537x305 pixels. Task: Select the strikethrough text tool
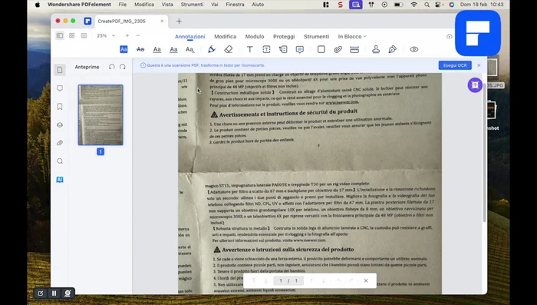(x=140, y=49)
